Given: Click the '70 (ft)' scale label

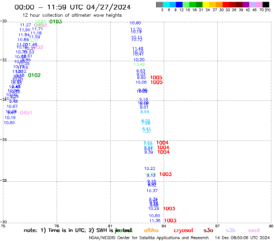Looking at the screenshot, I should (265, 10).
